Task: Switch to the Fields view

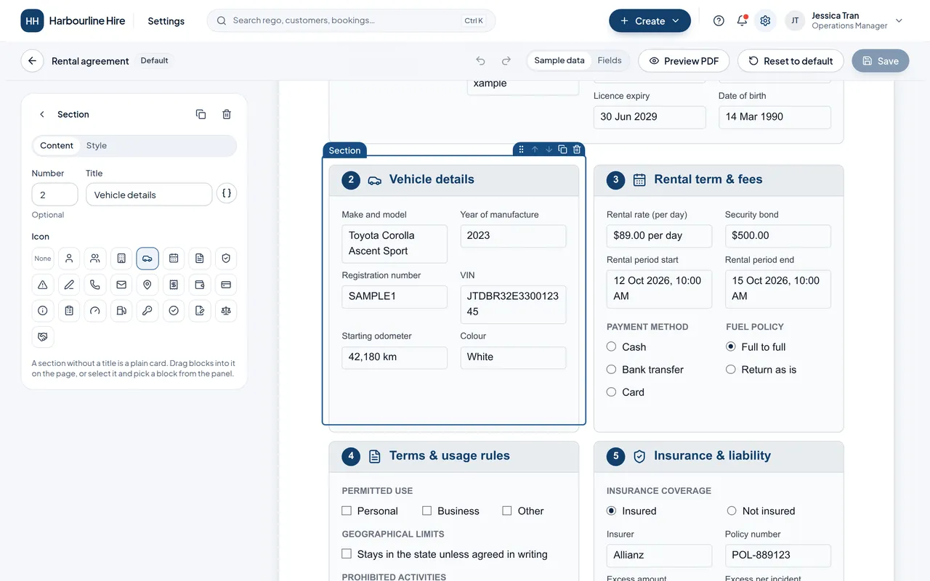Action: (x=610, y=61)
